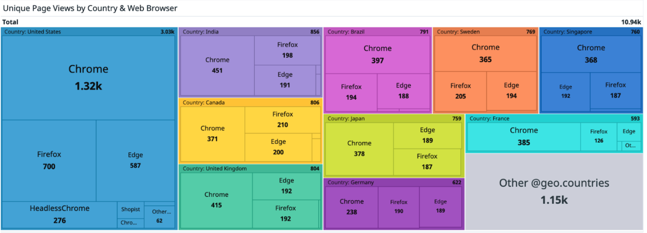Screen dimensions: 647x233
Task: Click the Country: Japan header
Action: (394, 119)
